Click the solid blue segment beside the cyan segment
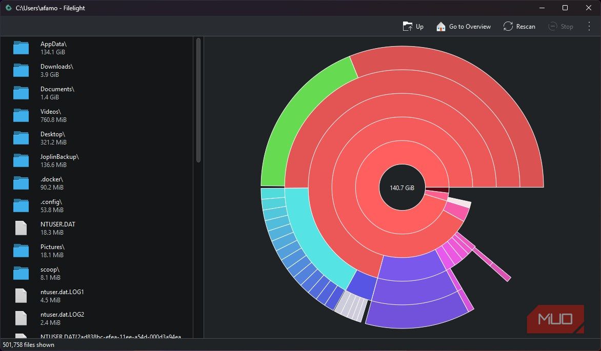Image resolution: width=601 pixels, height=351 pixels. click(x=362, y=285)
